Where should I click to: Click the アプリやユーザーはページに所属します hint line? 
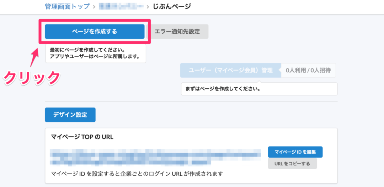(x=94, y=57)
